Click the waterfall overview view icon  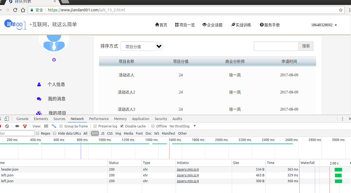click(x=54, y=126)
